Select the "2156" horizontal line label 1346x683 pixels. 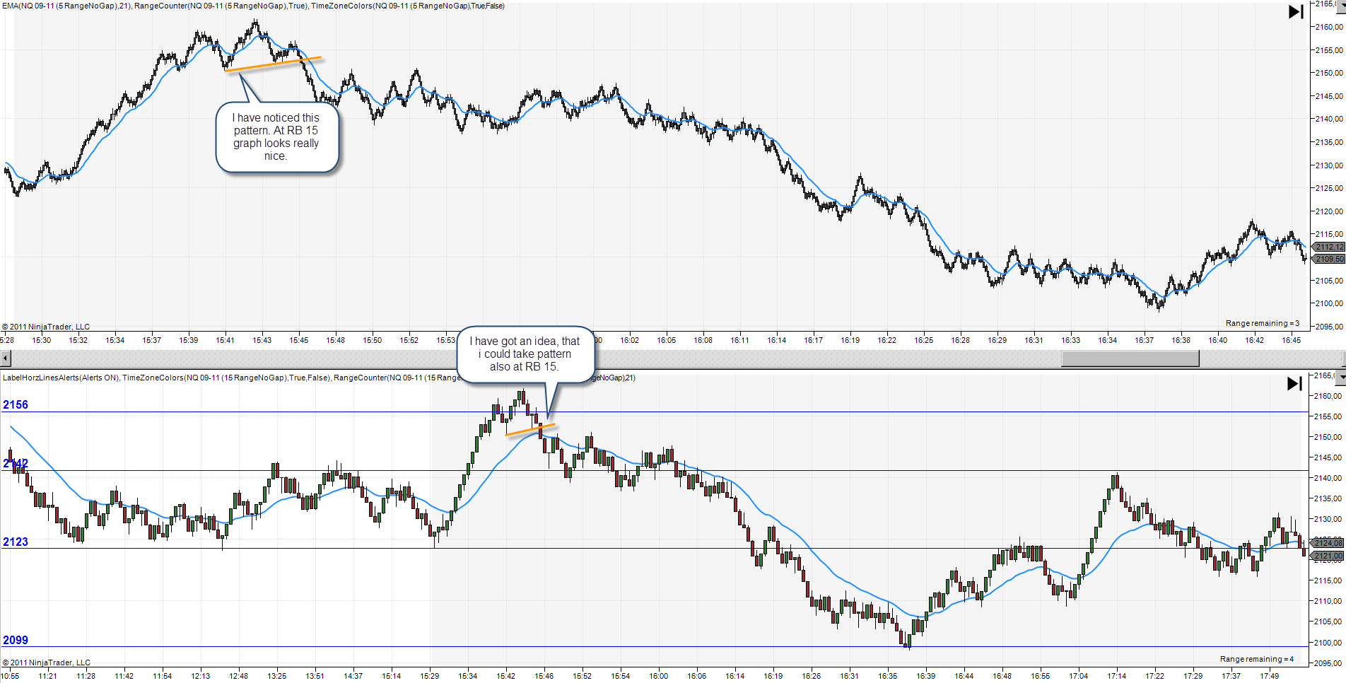(16, 405)
